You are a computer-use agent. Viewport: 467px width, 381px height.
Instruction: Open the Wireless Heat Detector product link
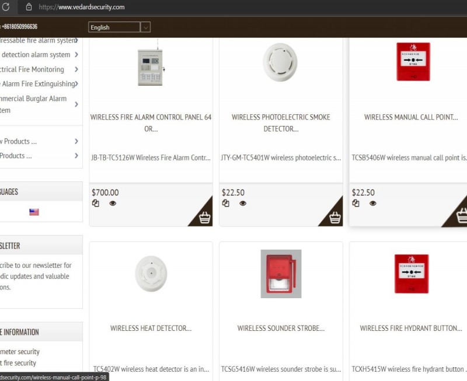(x=151, y=328)
